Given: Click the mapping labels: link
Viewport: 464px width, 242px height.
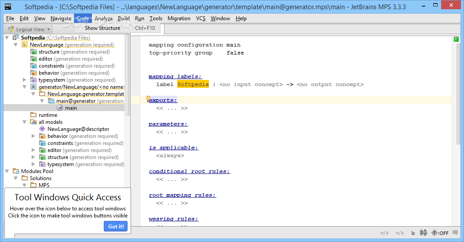Looking at the screenshot, I should click(x=175, y=76).
